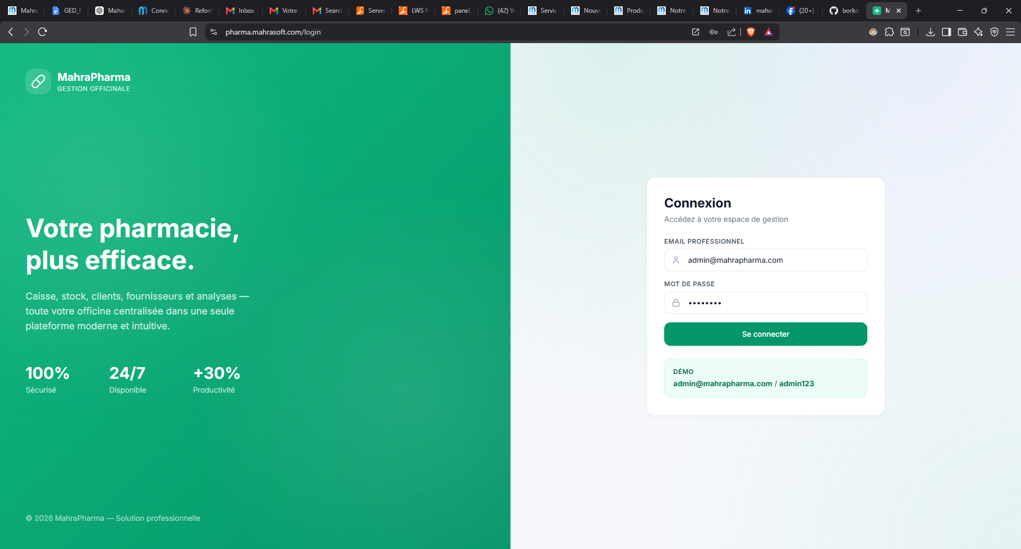
Task: Click the lock icon in password field
Action: [x=676, y=303]
